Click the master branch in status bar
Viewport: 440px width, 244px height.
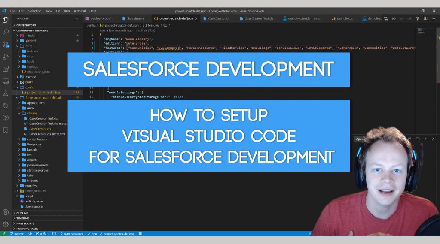(17, 234)
